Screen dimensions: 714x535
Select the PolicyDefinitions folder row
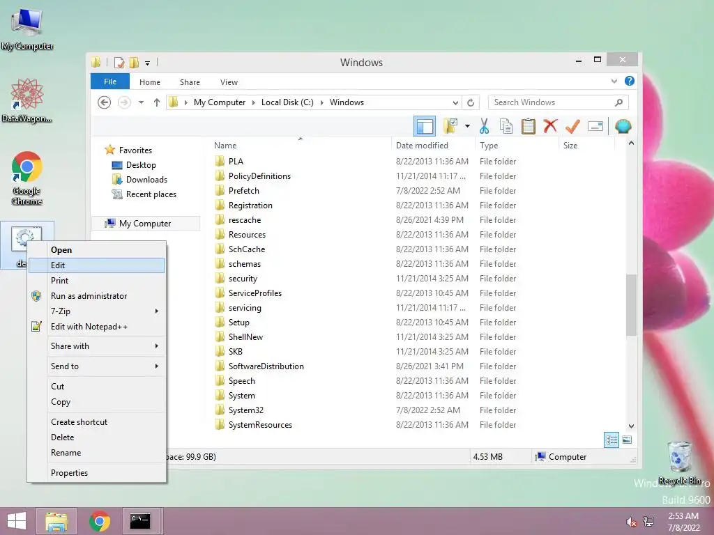tap(365, 176)
